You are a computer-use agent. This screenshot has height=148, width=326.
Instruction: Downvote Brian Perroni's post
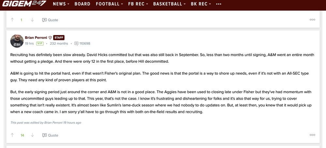tap(32, 135)
